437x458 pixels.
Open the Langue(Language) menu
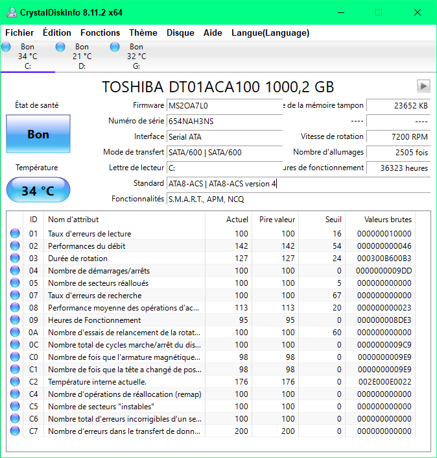270,32
